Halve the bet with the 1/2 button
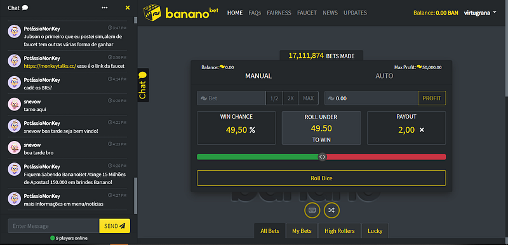 [x=274, y=98]
